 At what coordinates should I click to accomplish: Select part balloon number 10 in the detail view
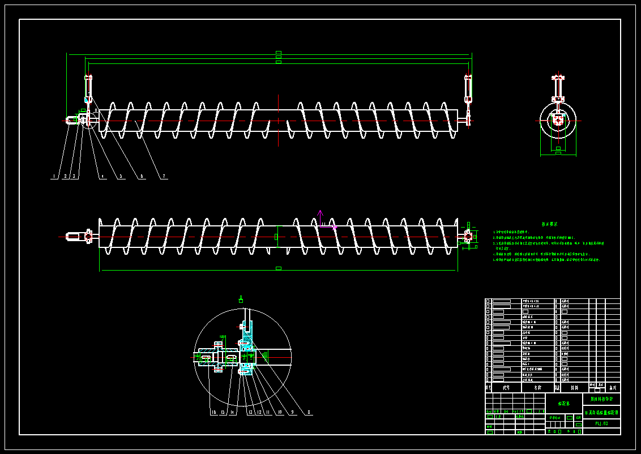pos(280,413)
